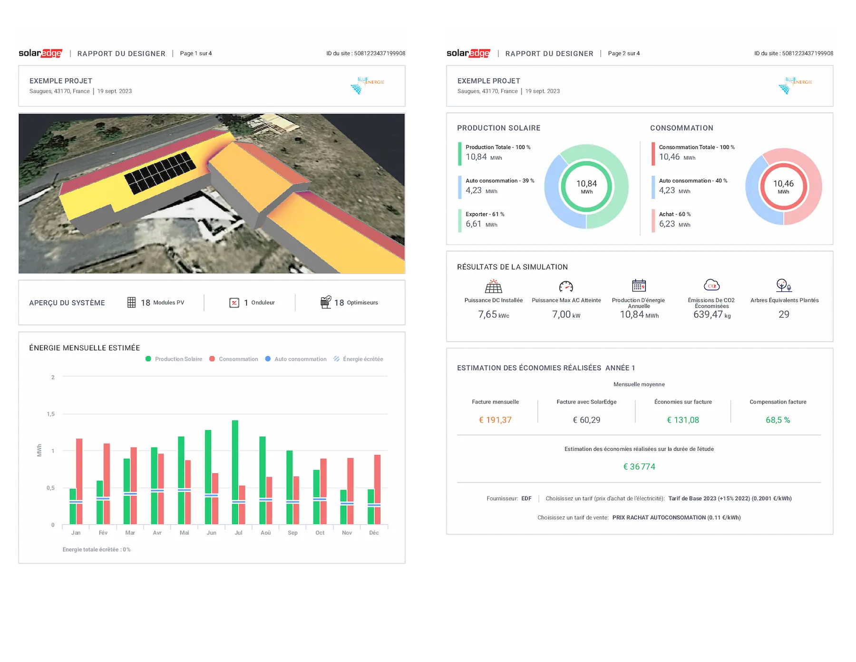Click the SolarEdge logo on page 1
Image resolution: width=856 pixels, height=662 pixels.
pyautogui.click(x=40, y=53)
